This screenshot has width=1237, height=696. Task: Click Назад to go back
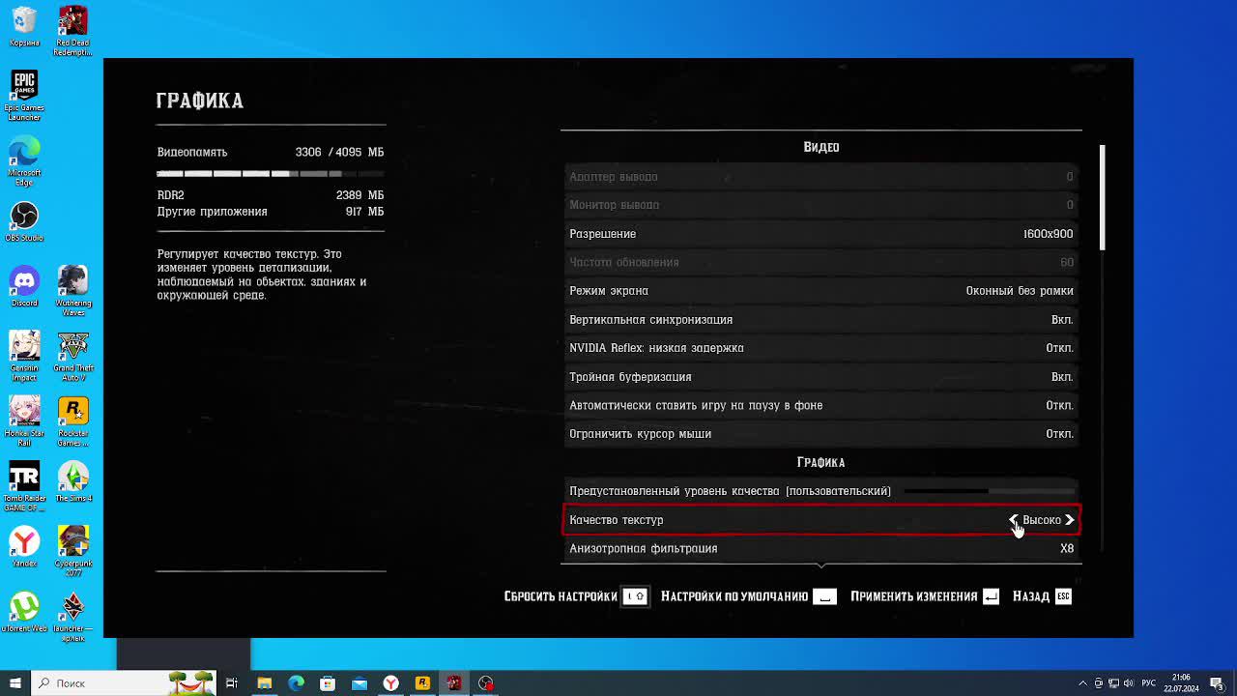click(1042, 596)
